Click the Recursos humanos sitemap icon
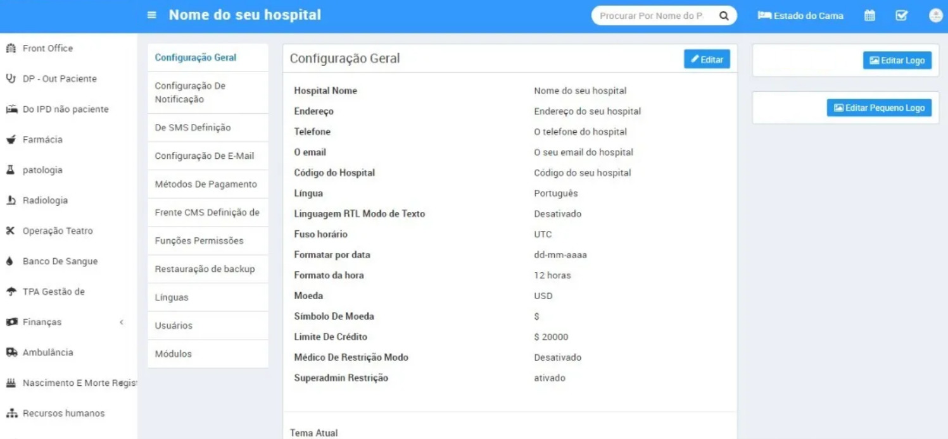Screen dimensions: 948x439 [10, 413]
